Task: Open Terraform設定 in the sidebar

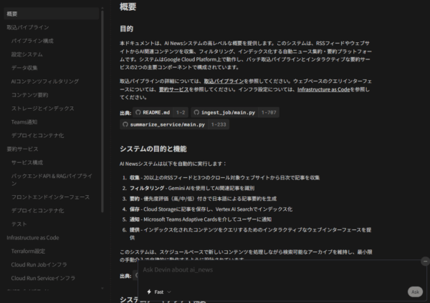Action: [x=29, y=251]
